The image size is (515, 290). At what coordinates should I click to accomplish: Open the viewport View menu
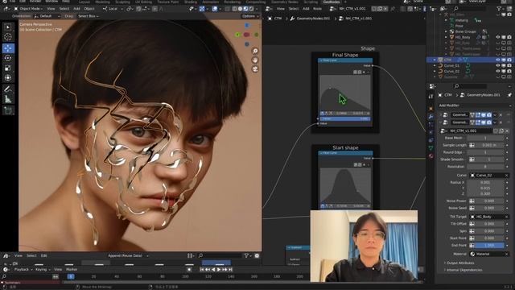[51, 9]
